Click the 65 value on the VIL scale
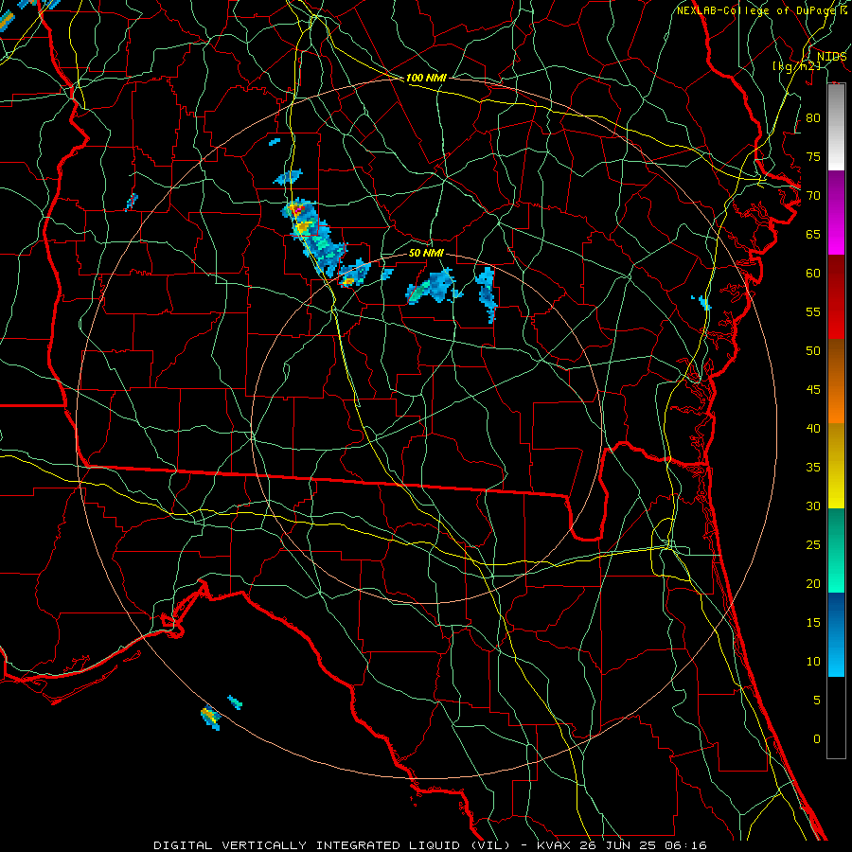The image size is (852, 852). [813, 234]
